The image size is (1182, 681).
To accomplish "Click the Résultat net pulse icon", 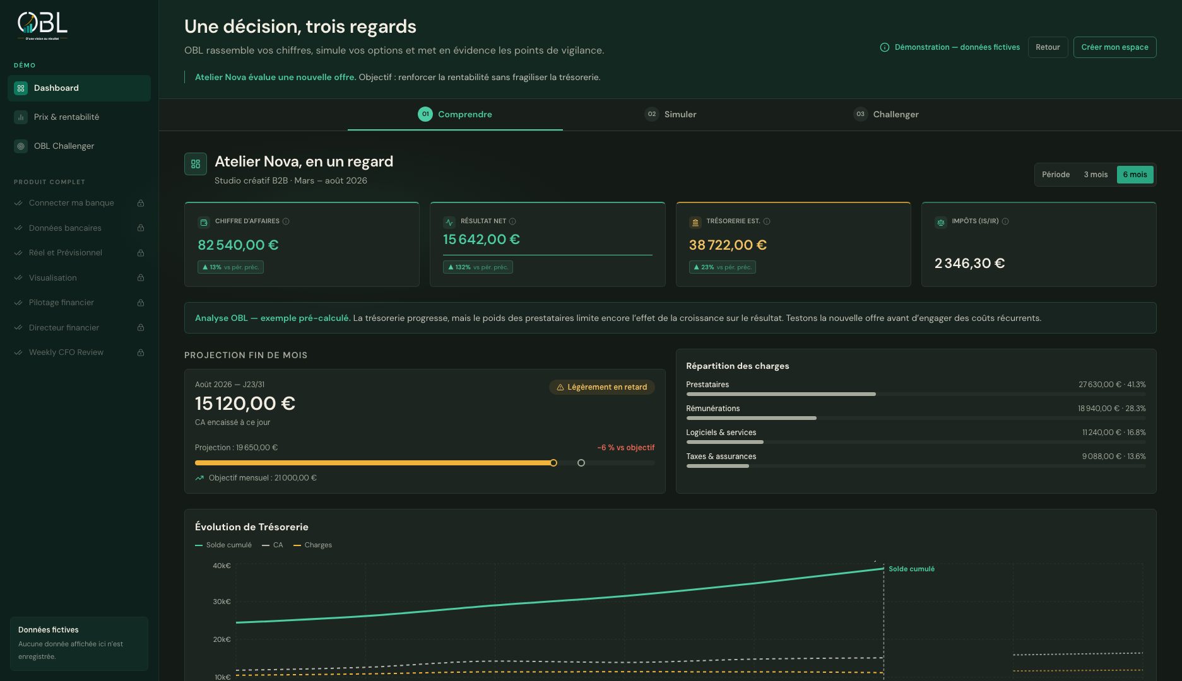I will (449, 222).
